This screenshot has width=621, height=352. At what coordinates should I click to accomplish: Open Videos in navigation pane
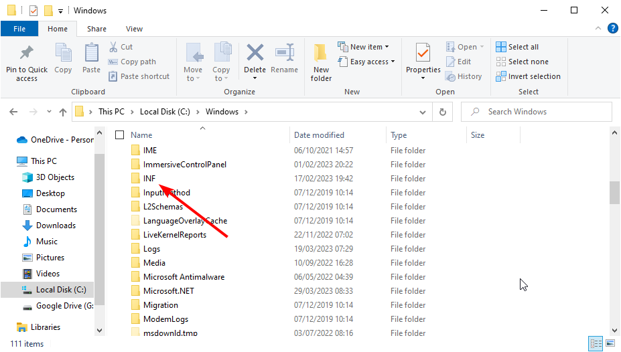click(41, 274)
